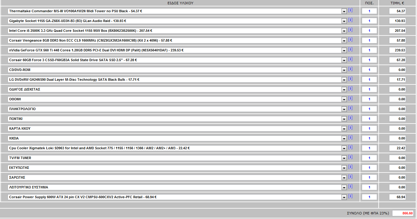Open info link for LG DVD±RW GH24NS90
The height and width of the screenshot is (219, 417).
350,79
